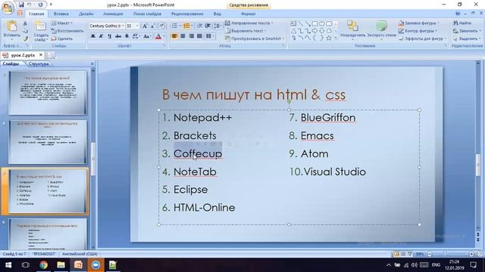This screenshot has height=272, width=485.
Task: Pick the triangle shape in shapes gallery
Action: pyautogui.click(x=293, y=31)
